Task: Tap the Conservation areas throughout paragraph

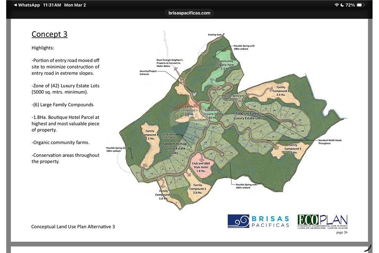Action: [66, 158]
